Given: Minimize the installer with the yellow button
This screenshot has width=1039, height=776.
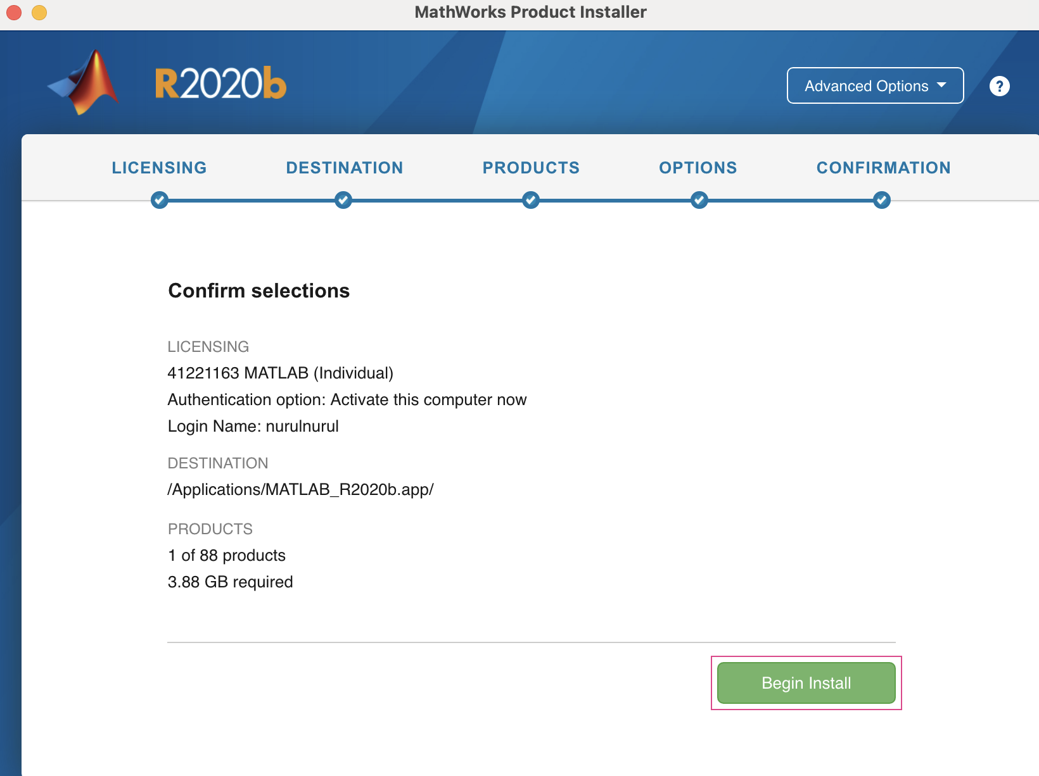Looking at the screenshot, I should [39, 13].
